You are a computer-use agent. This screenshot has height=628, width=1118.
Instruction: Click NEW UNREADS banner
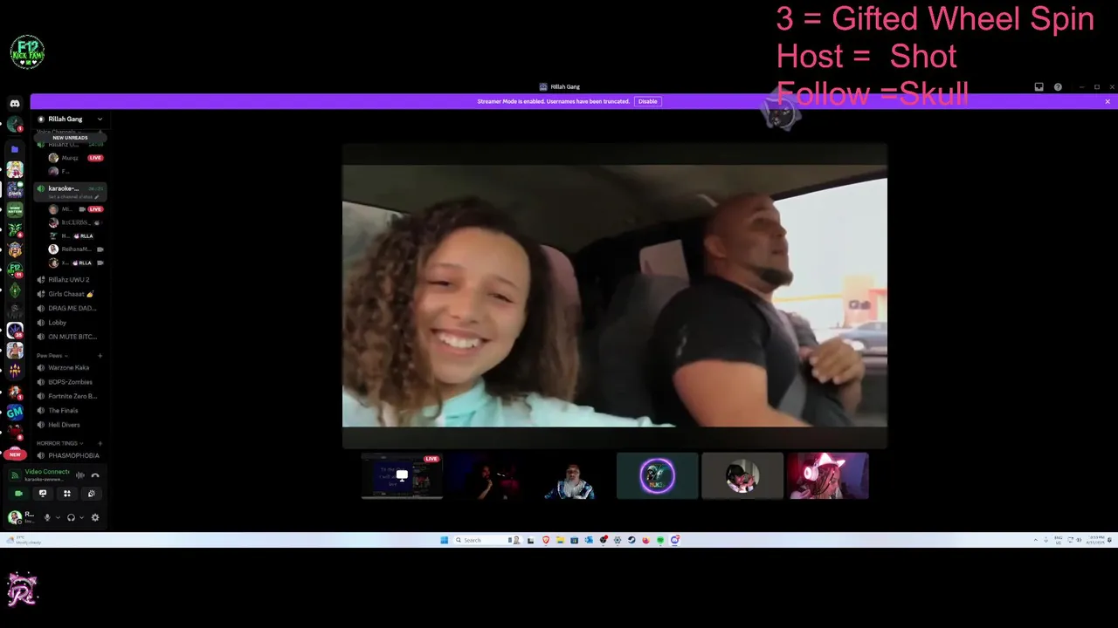(70, 138)
